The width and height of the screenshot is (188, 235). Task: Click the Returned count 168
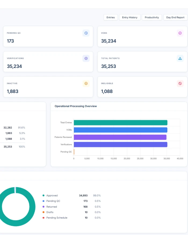[x=85, y=207]
